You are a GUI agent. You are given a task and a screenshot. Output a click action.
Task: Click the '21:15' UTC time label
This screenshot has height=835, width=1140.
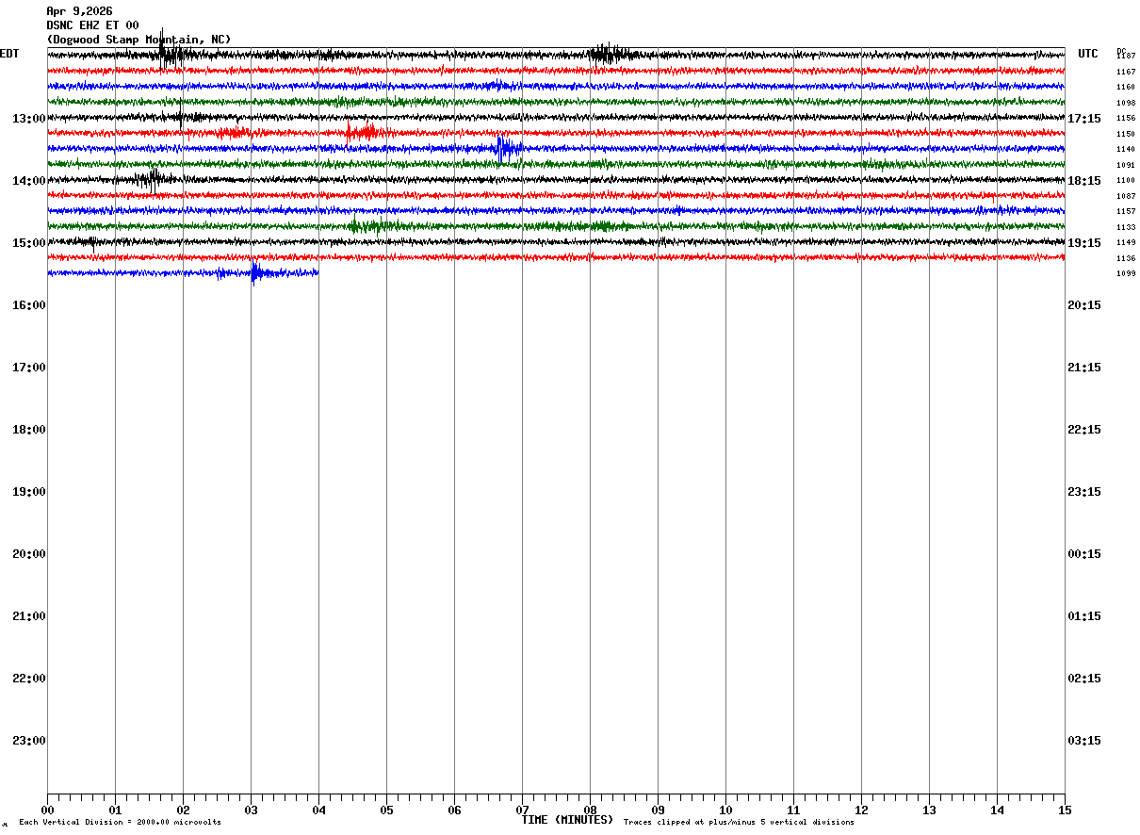(1084, 367)
